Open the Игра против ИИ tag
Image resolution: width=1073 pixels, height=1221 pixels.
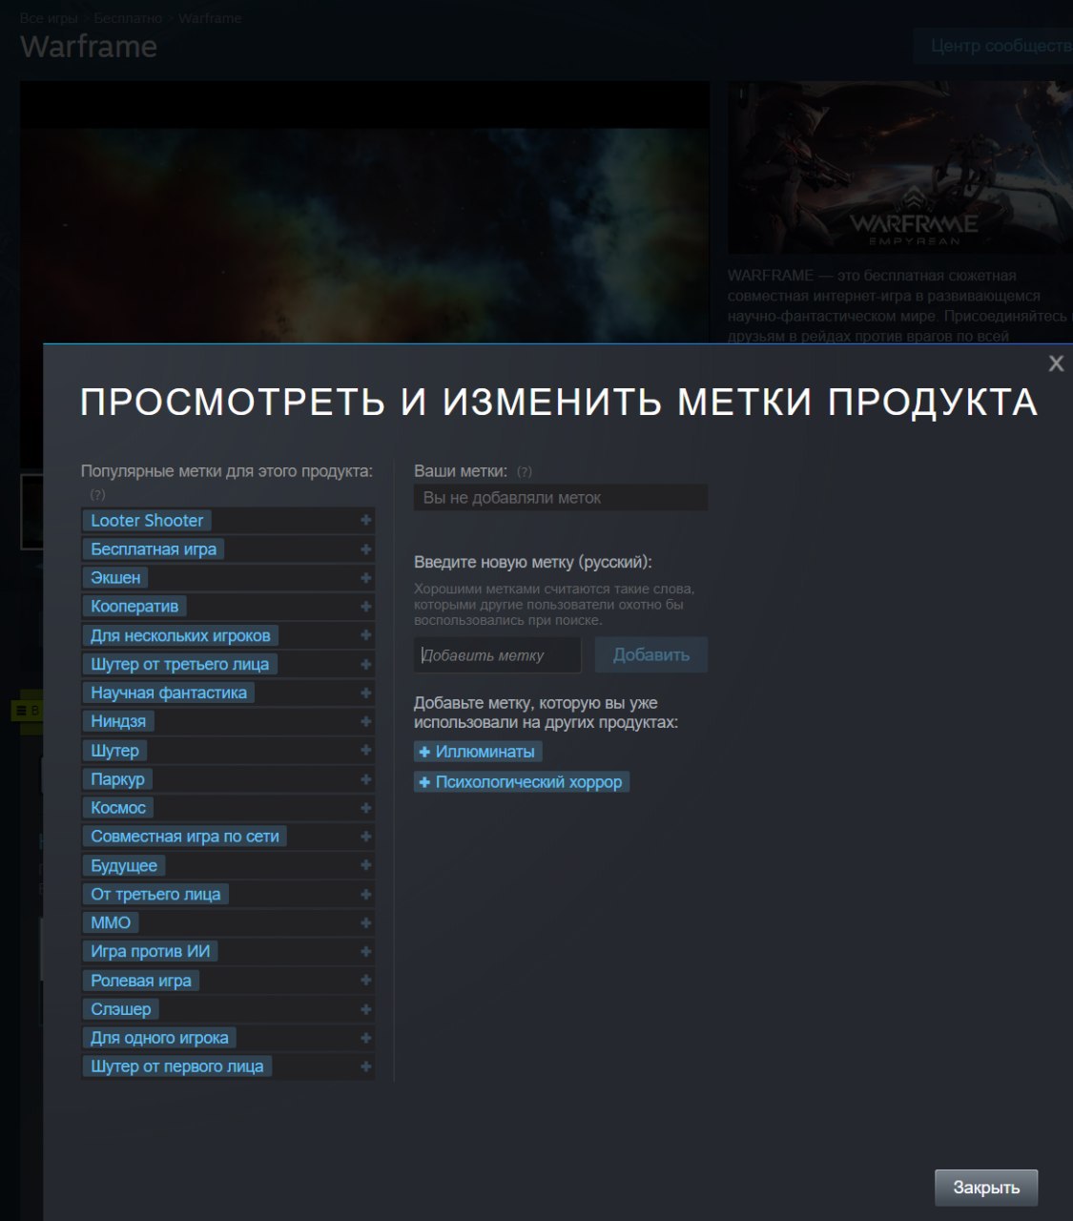(151, 951)
